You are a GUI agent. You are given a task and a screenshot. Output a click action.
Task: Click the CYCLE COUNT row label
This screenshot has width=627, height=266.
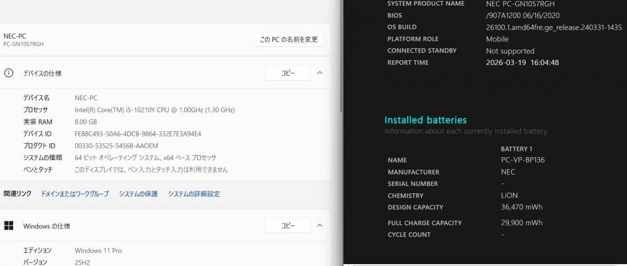pyautogui.click(x=409, y=235)
